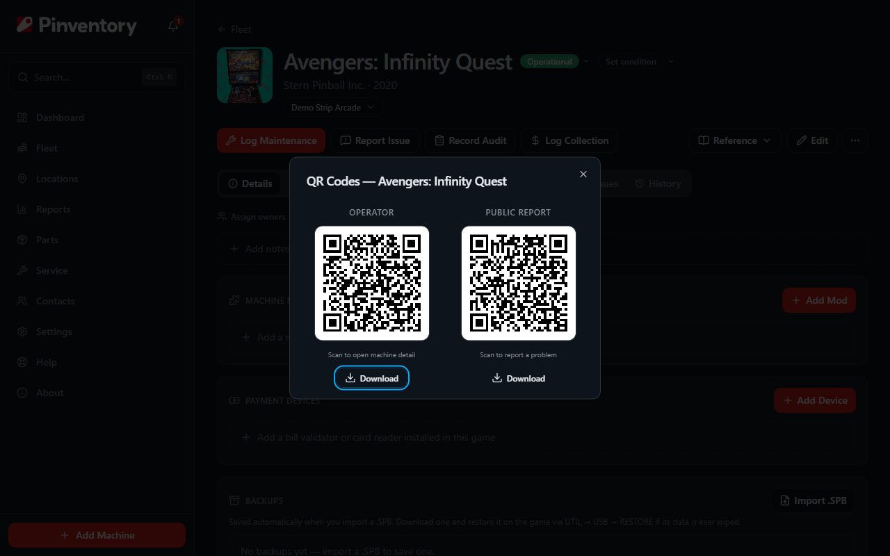Go back to Fleet via breadcrumb link
This screenshot has height=556, width=890.
234,29
